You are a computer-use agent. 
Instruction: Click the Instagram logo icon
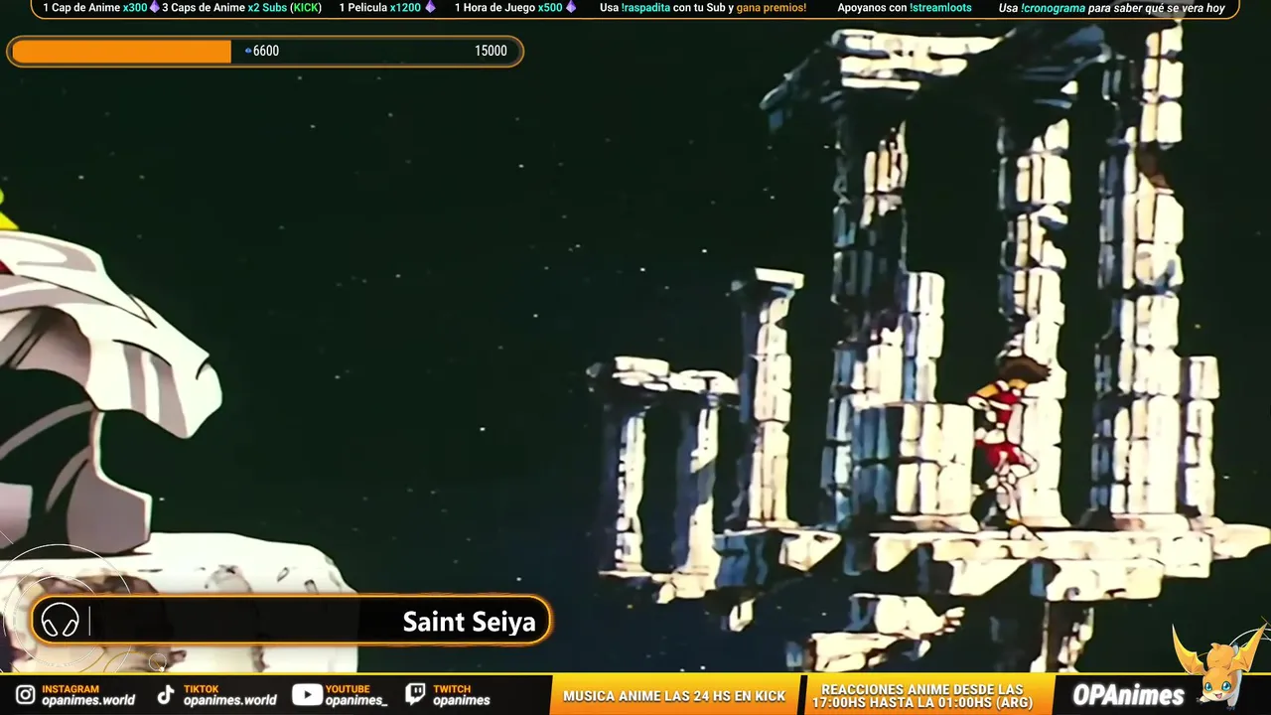click(x=25, y=695)
